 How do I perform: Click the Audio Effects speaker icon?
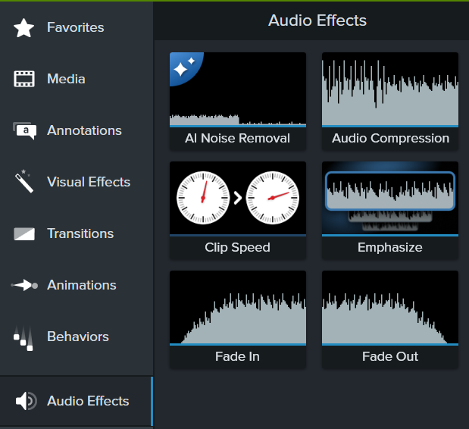click(26, 401)
